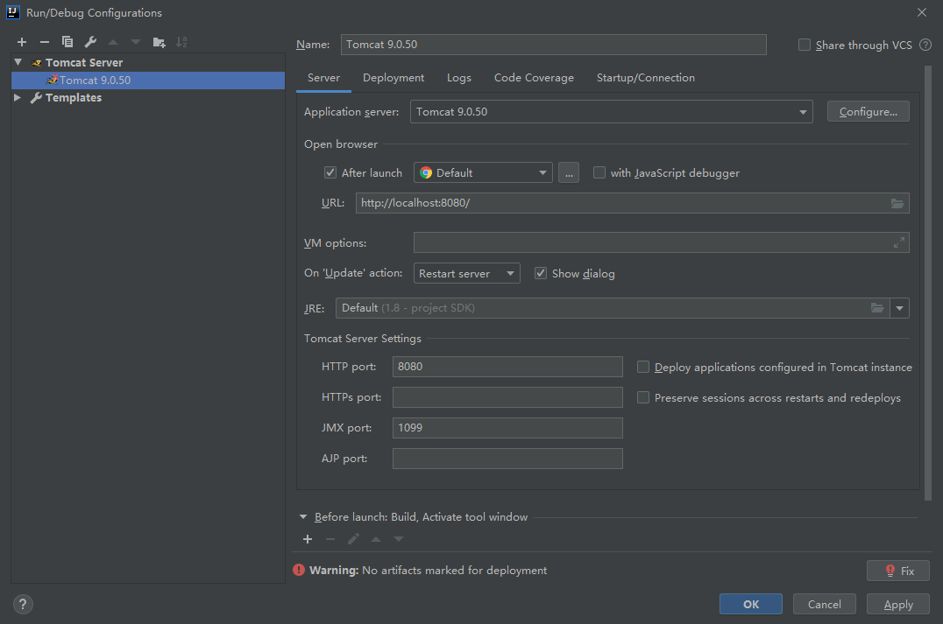Remove before launch task minus icon

(x=330, y=539)
